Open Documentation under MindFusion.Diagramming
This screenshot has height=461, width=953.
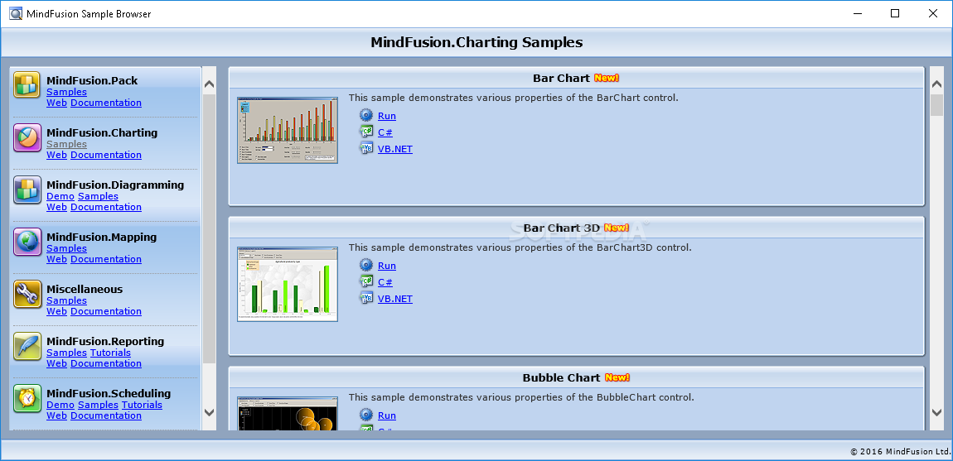[x=106, y=207]
